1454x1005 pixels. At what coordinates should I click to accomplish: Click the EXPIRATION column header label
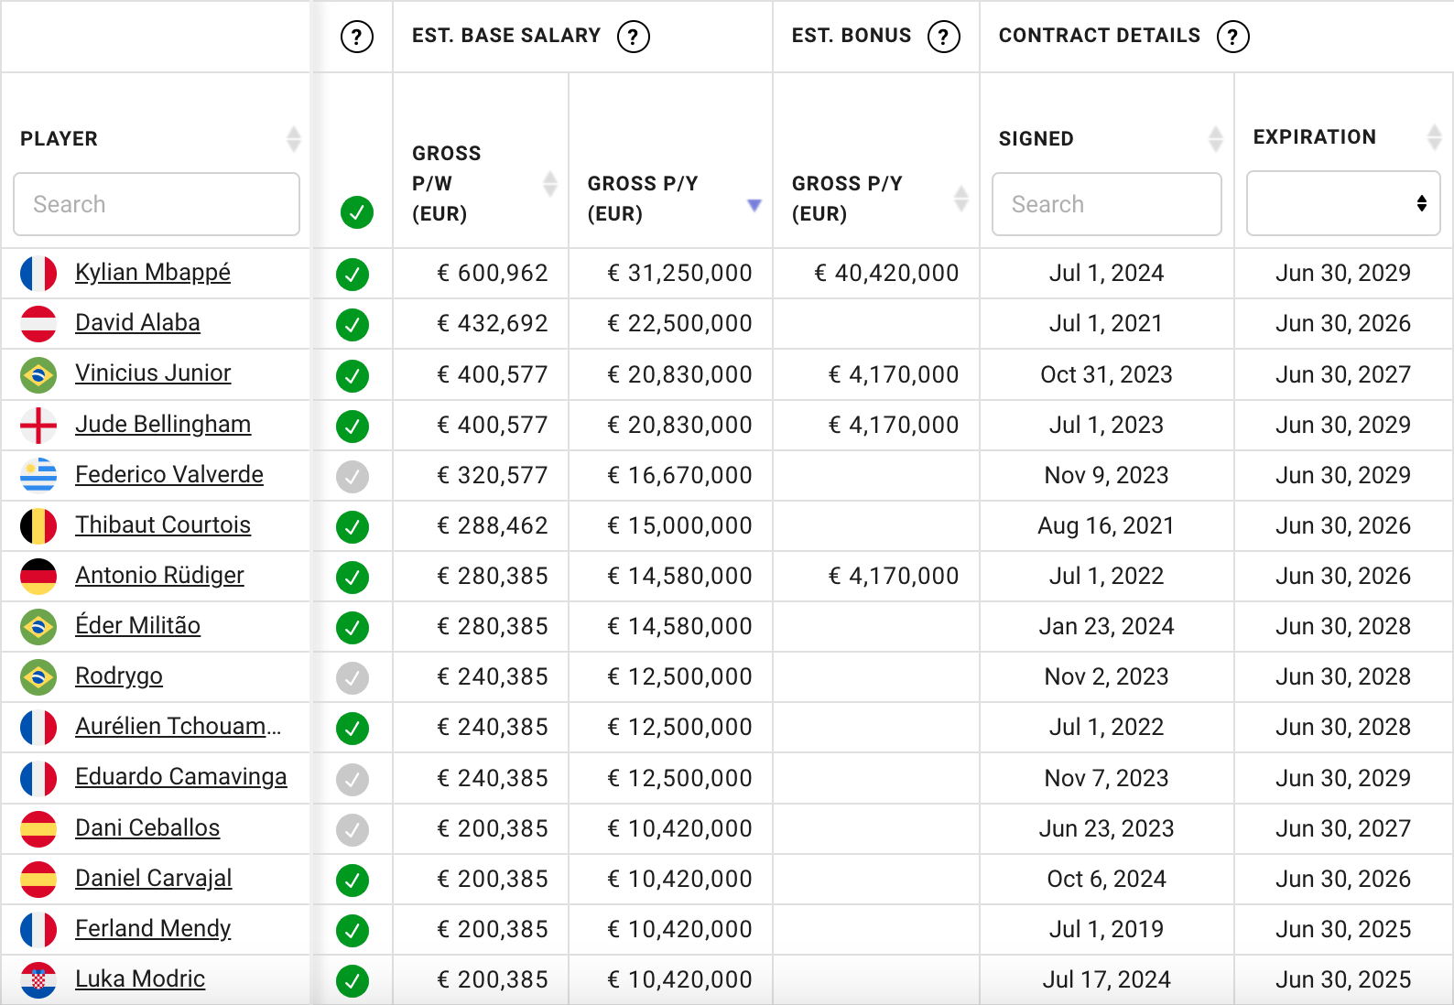click(1314, 137)
